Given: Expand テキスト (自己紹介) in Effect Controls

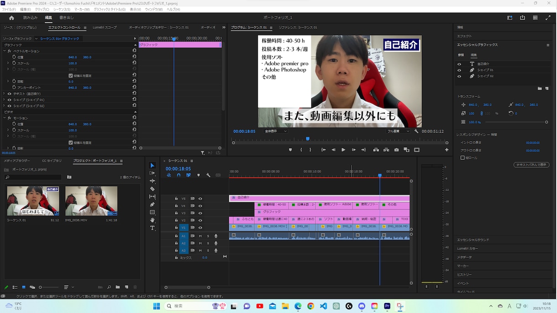Looking at the screenshot, I should (4, 94).
